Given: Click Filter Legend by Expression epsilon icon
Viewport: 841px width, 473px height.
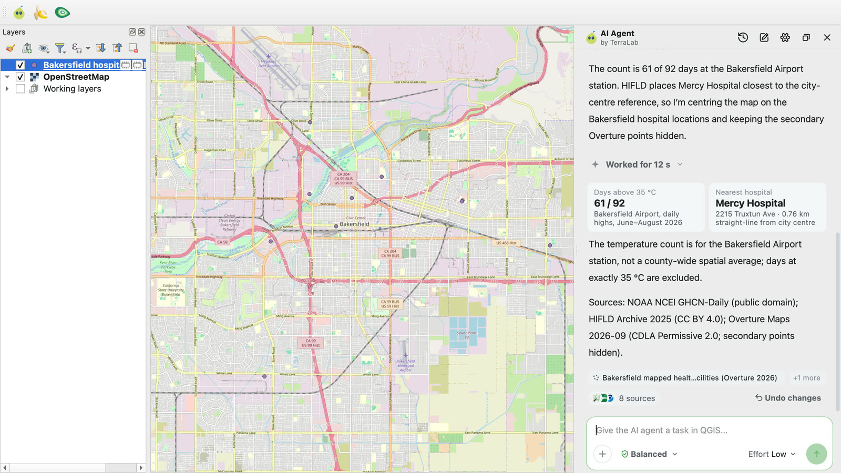Looking at the screenshot, I should click(77, 48).
